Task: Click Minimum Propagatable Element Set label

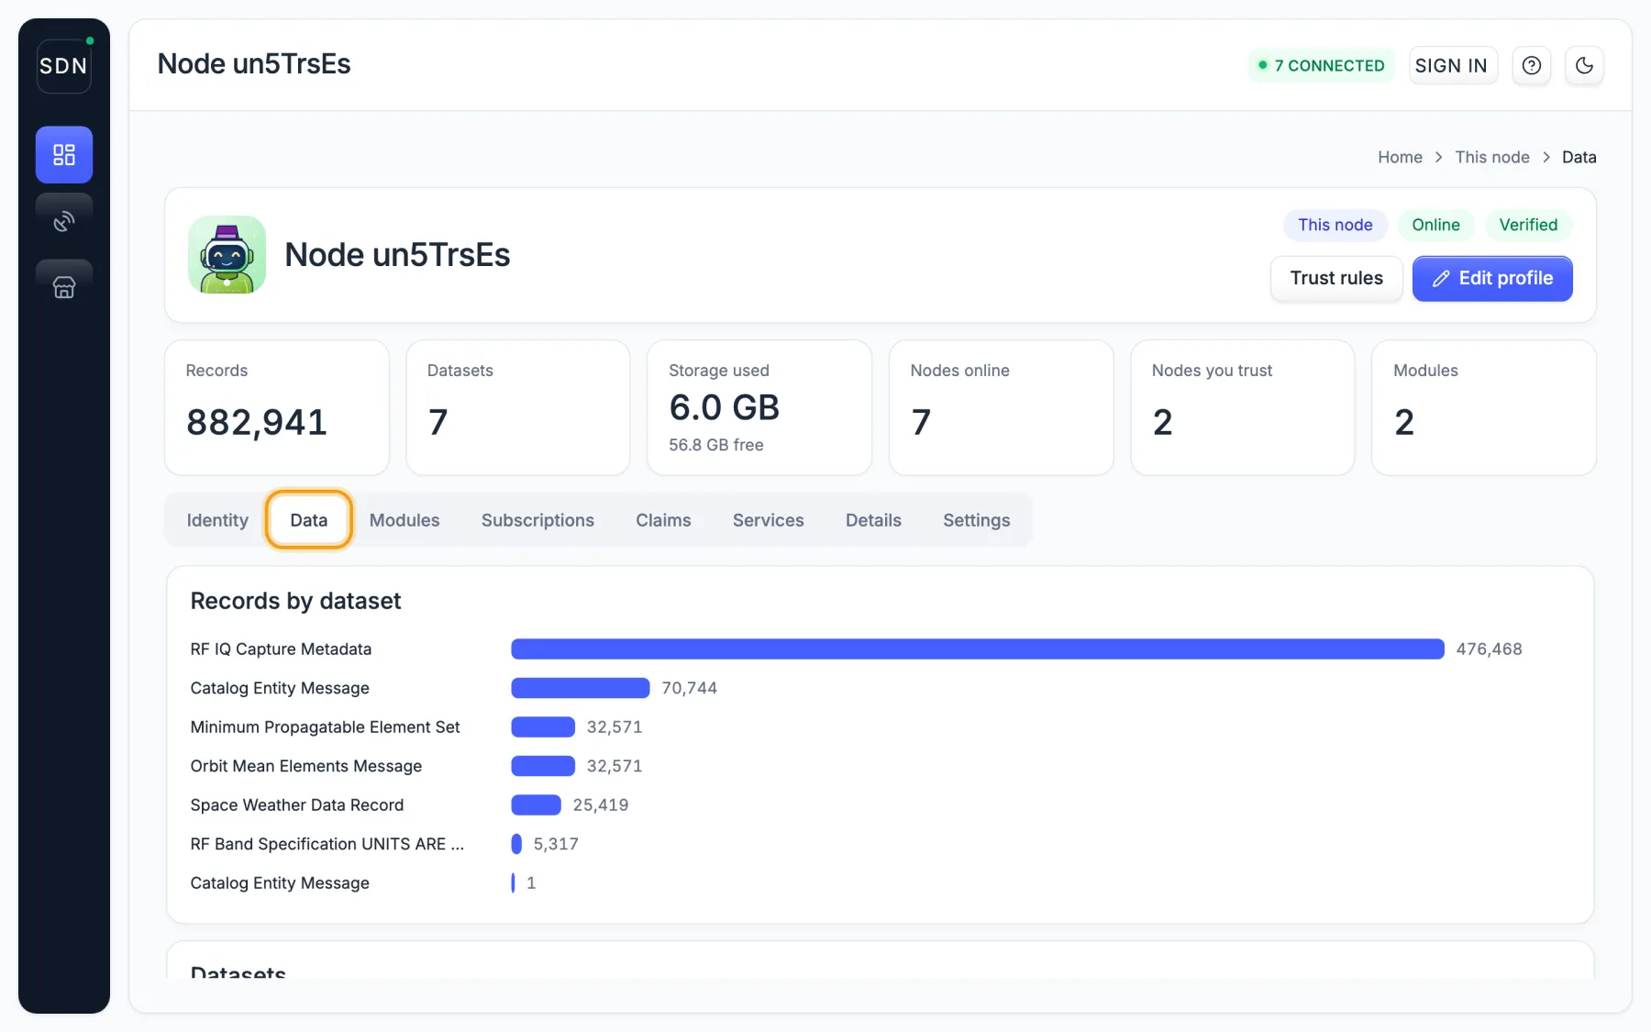Action: pyautogui.click(x=325, y=727)
